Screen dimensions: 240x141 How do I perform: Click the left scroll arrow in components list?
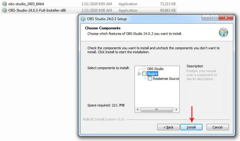click(138, 109)
